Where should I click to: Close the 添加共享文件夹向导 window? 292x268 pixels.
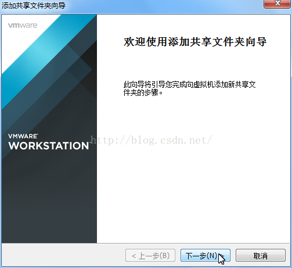(x=277, y=3)
